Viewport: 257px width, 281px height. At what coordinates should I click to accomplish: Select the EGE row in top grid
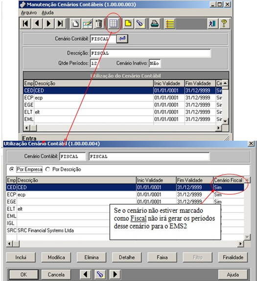coord(123,105)
